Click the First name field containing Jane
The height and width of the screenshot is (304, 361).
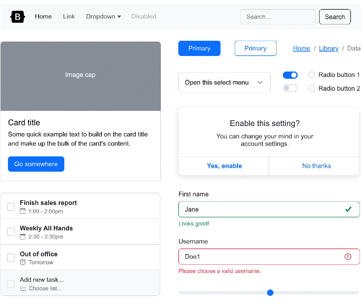pos(269,209)
